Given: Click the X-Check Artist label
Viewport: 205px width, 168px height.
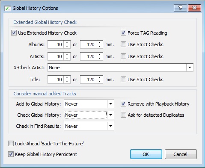Looking at the screenshot, I should coord(29,68).
